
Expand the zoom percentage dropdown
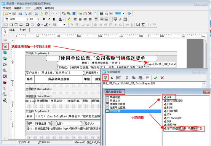123,13
